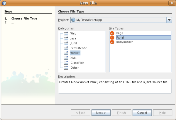Select the Web category folder icon
This screenshot has height=120, width=176.
coord(66,34)
